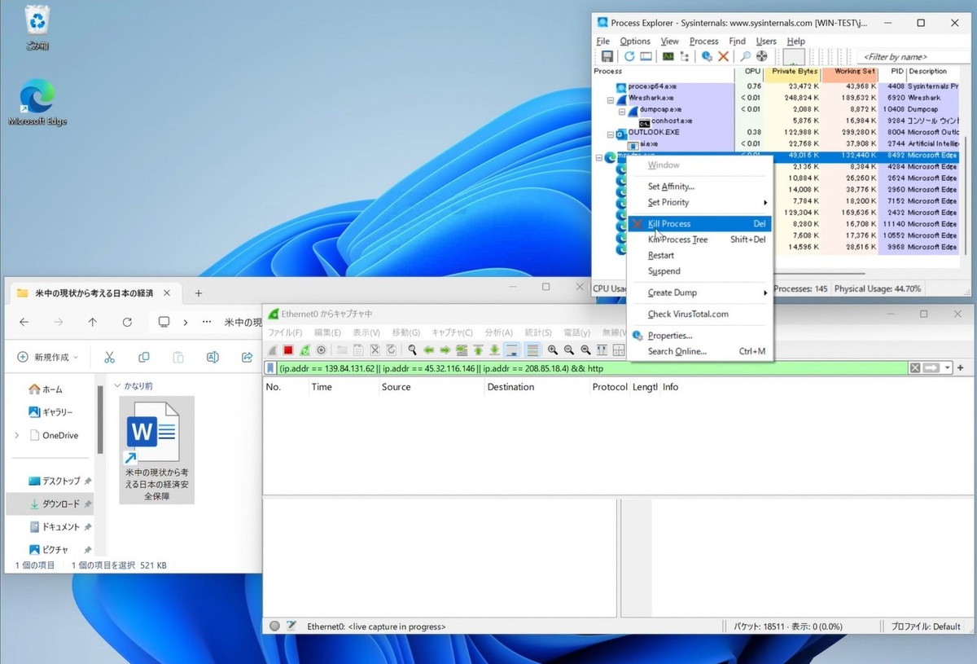Select Suspend in the context menu

pos(699,271)
